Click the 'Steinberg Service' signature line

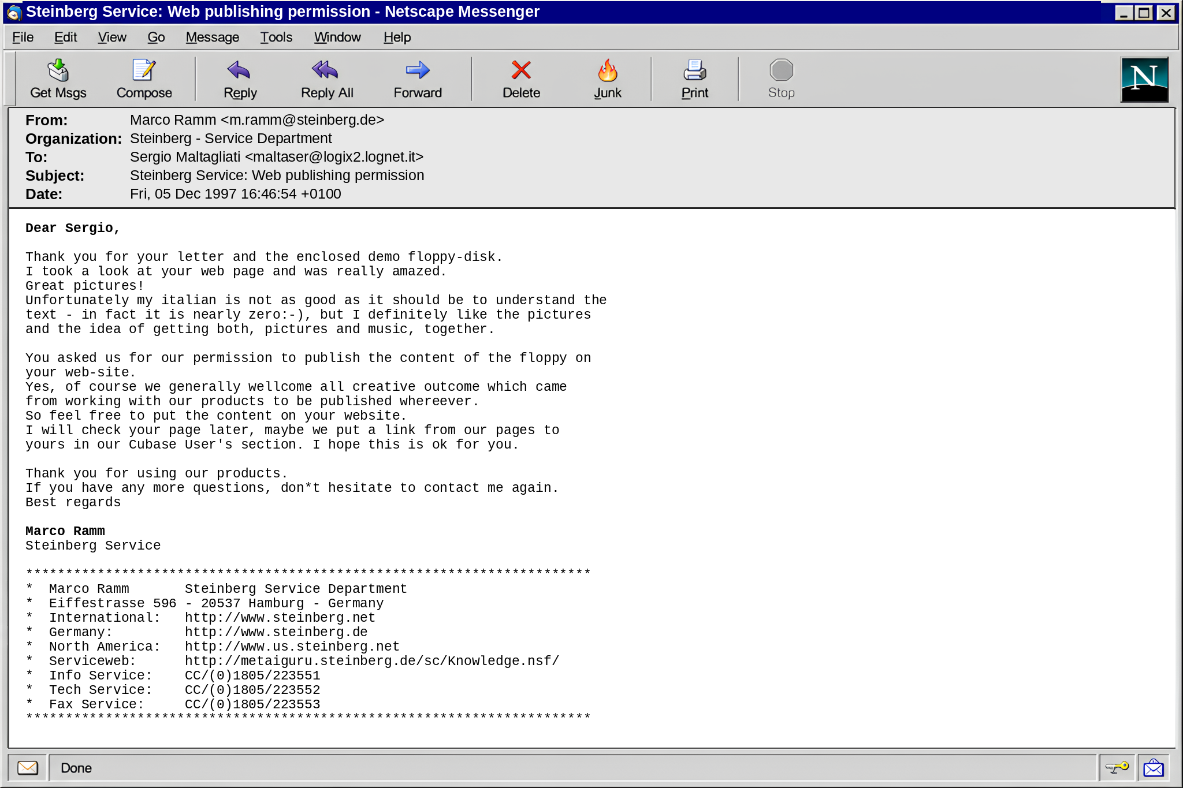pos(93,546)
